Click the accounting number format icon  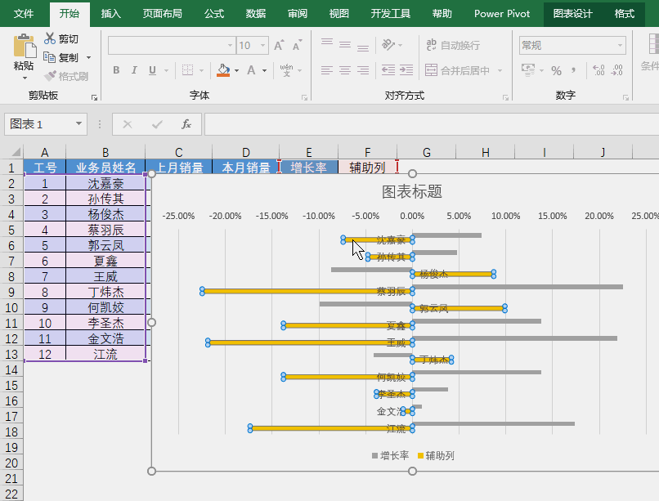pyautogui.click(x=528, y=69)
